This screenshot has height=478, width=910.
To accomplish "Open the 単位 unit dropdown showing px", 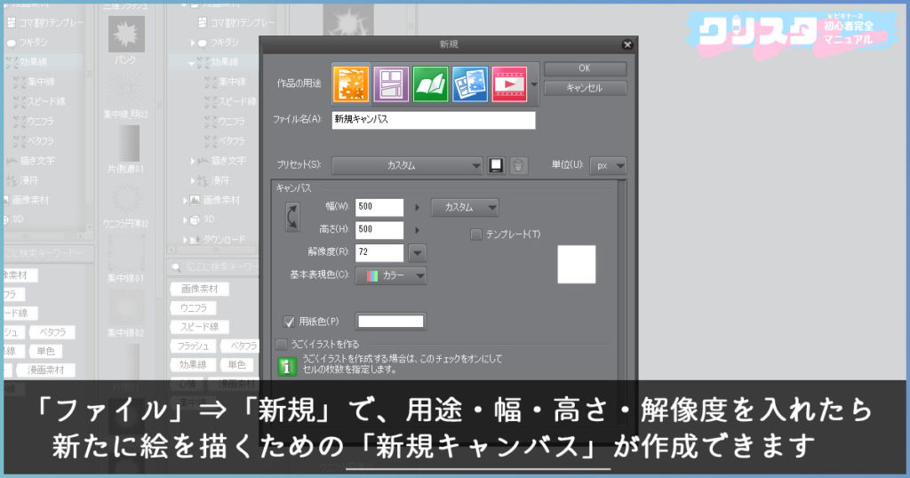I will [x=608, y=166].
